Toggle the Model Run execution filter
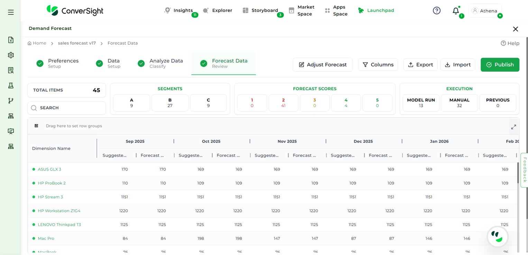 coord(421,103)
